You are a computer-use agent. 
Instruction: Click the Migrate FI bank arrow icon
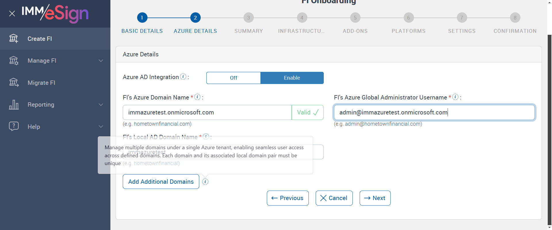[x=14, y=83]
